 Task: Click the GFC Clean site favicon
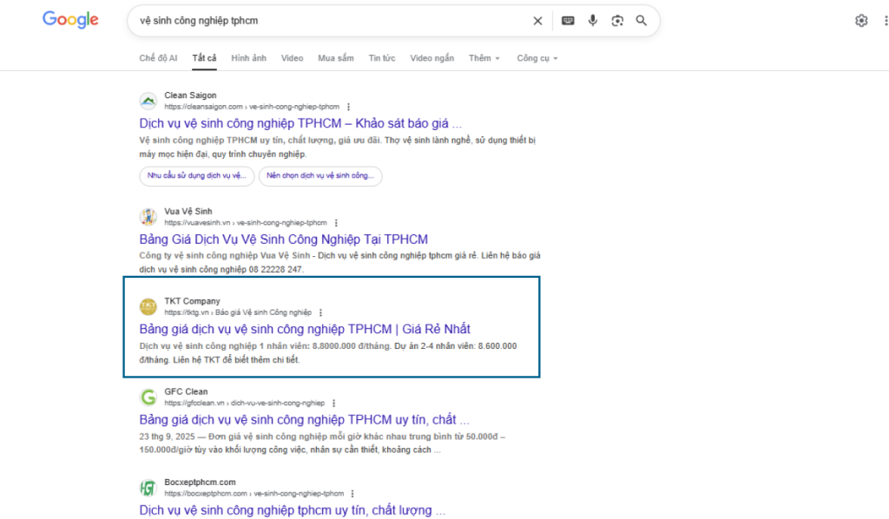click(148, 397)
